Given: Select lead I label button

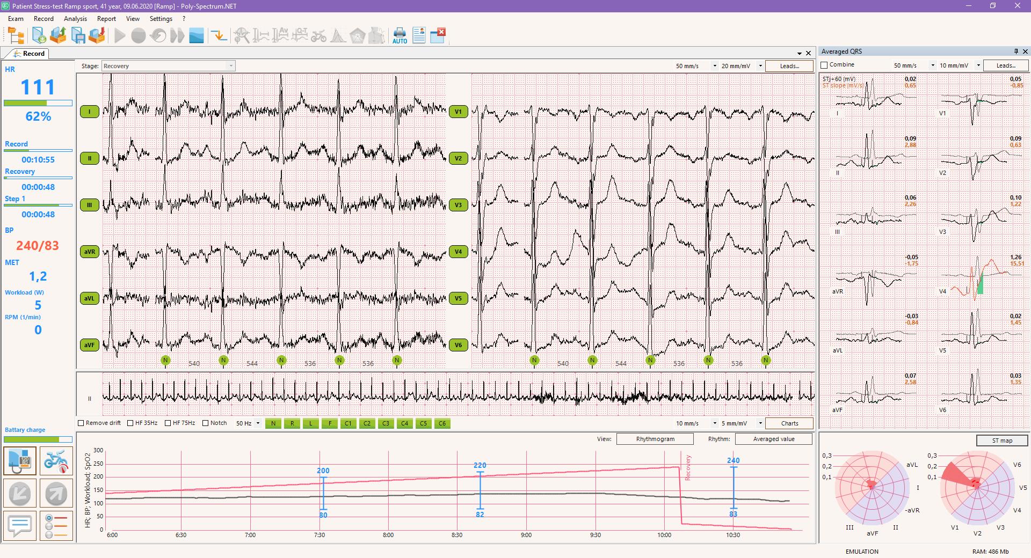Looking at the screenshot, I should 90,112.
